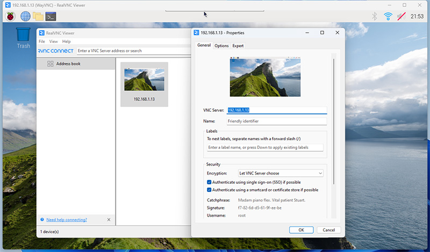The width and height of the screenshot is (430, 252).
Task: Open the Wi-Fi network tray icon
Action: (x=388, y=17)
